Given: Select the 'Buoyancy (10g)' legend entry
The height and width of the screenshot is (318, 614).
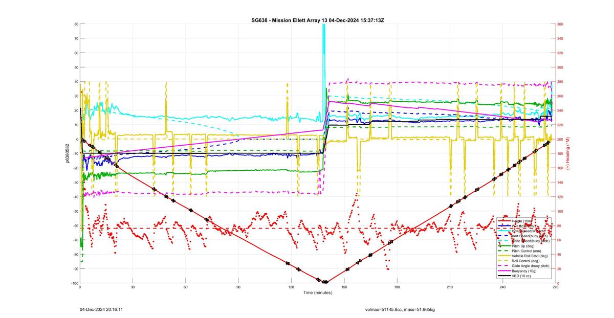Looking at the screenshot, I should coord(524,271).
